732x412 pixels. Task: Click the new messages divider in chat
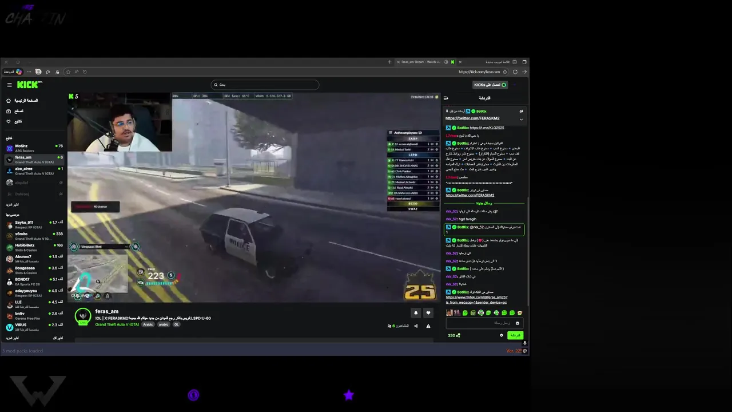click(484, 203)
